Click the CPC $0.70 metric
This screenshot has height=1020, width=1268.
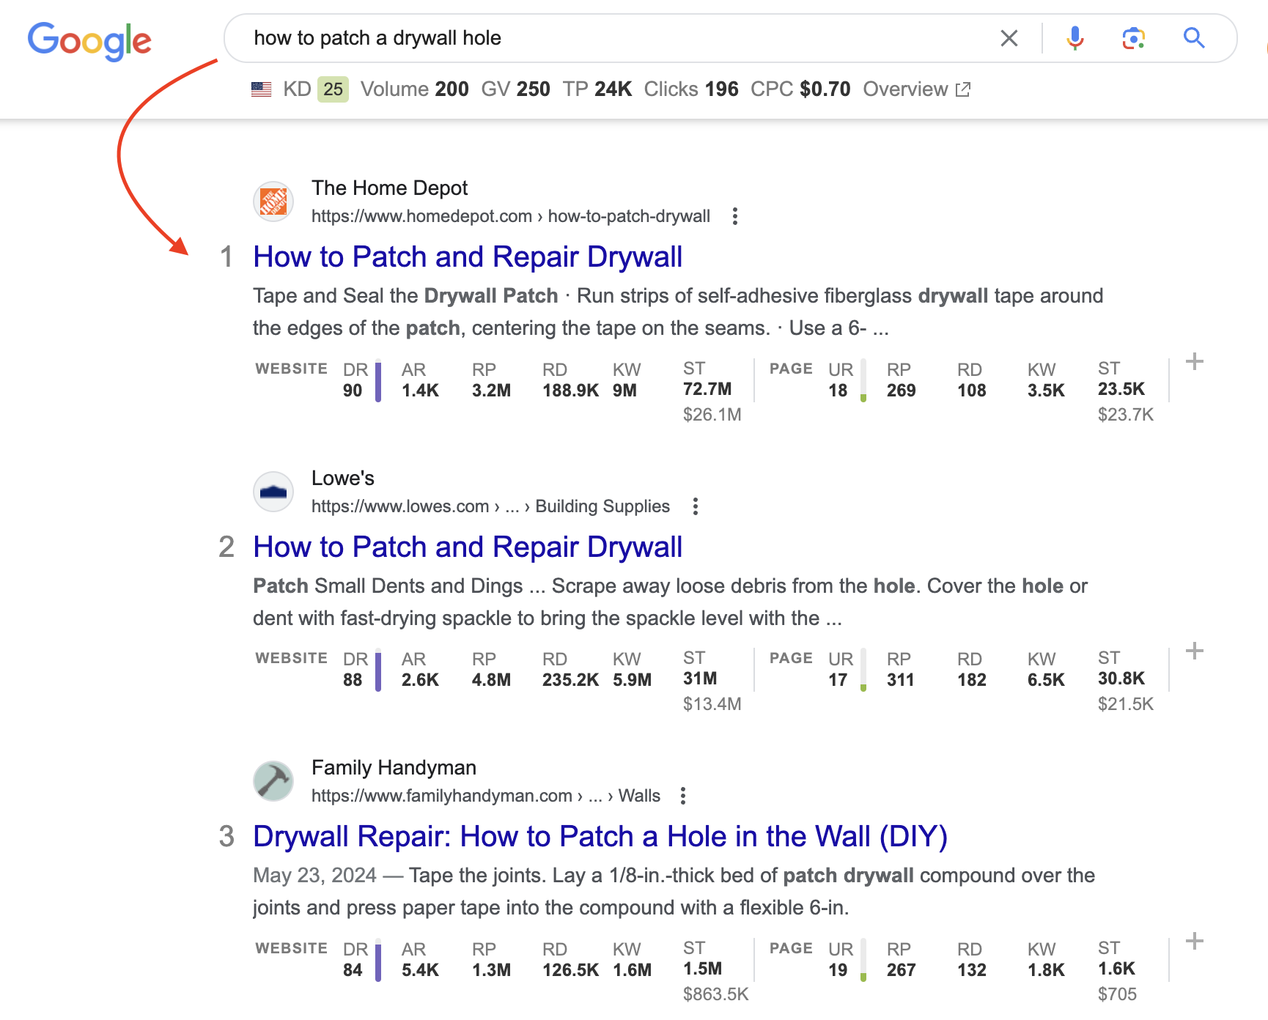[x=800, y=89]
